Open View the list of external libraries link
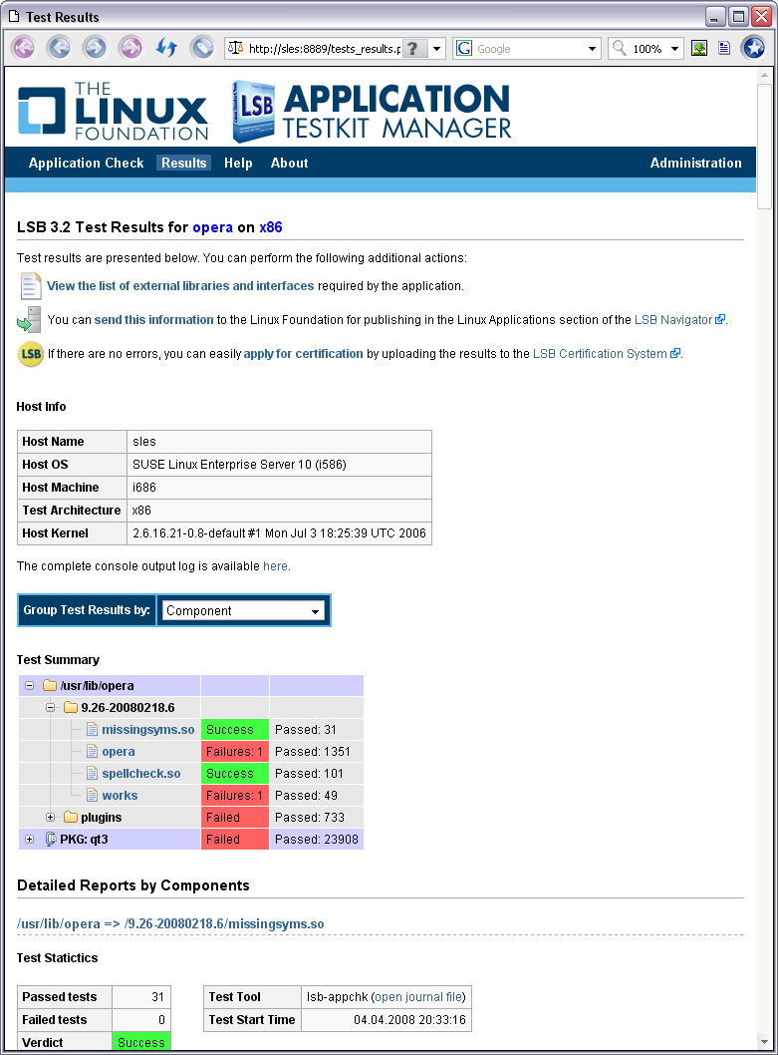Screen dimensions: 778x1055 coord(180,286)
